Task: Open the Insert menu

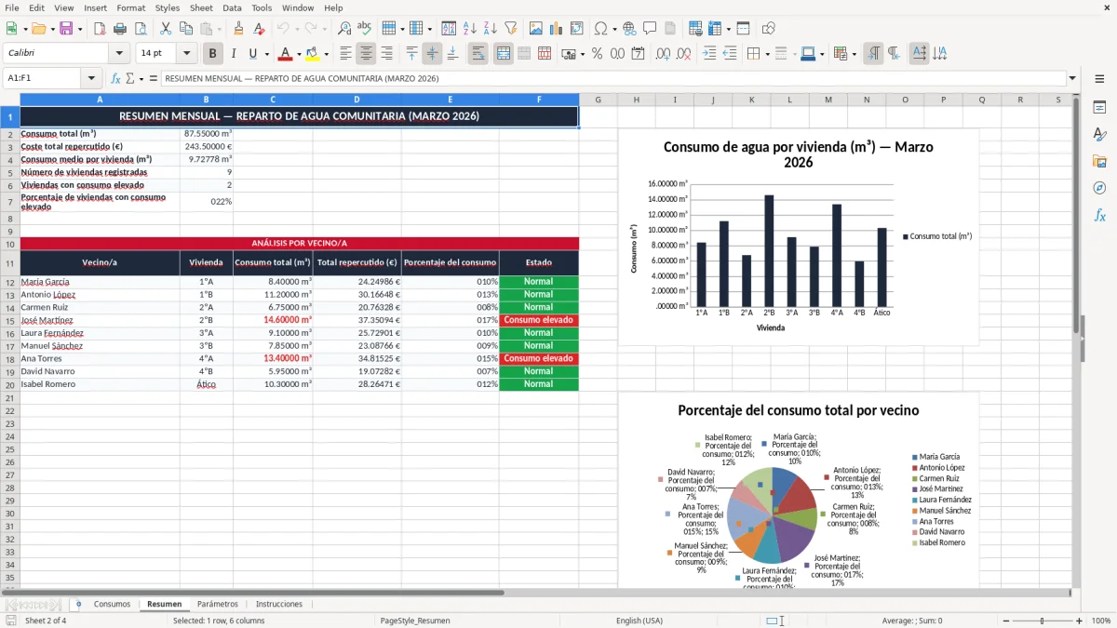Action: (95, 7)
